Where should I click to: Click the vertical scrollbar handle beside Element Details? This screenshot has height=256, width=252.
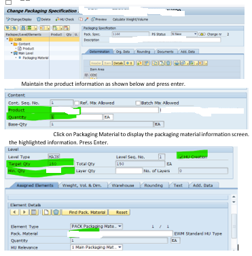pyautogui.click(x=234, y=226)
